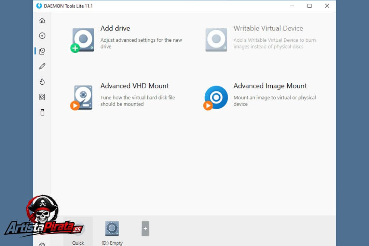Screen dimensions: 369x246
Task: Click "Add a Writable Virtual Device to burn" text
Action: point(274,40)
